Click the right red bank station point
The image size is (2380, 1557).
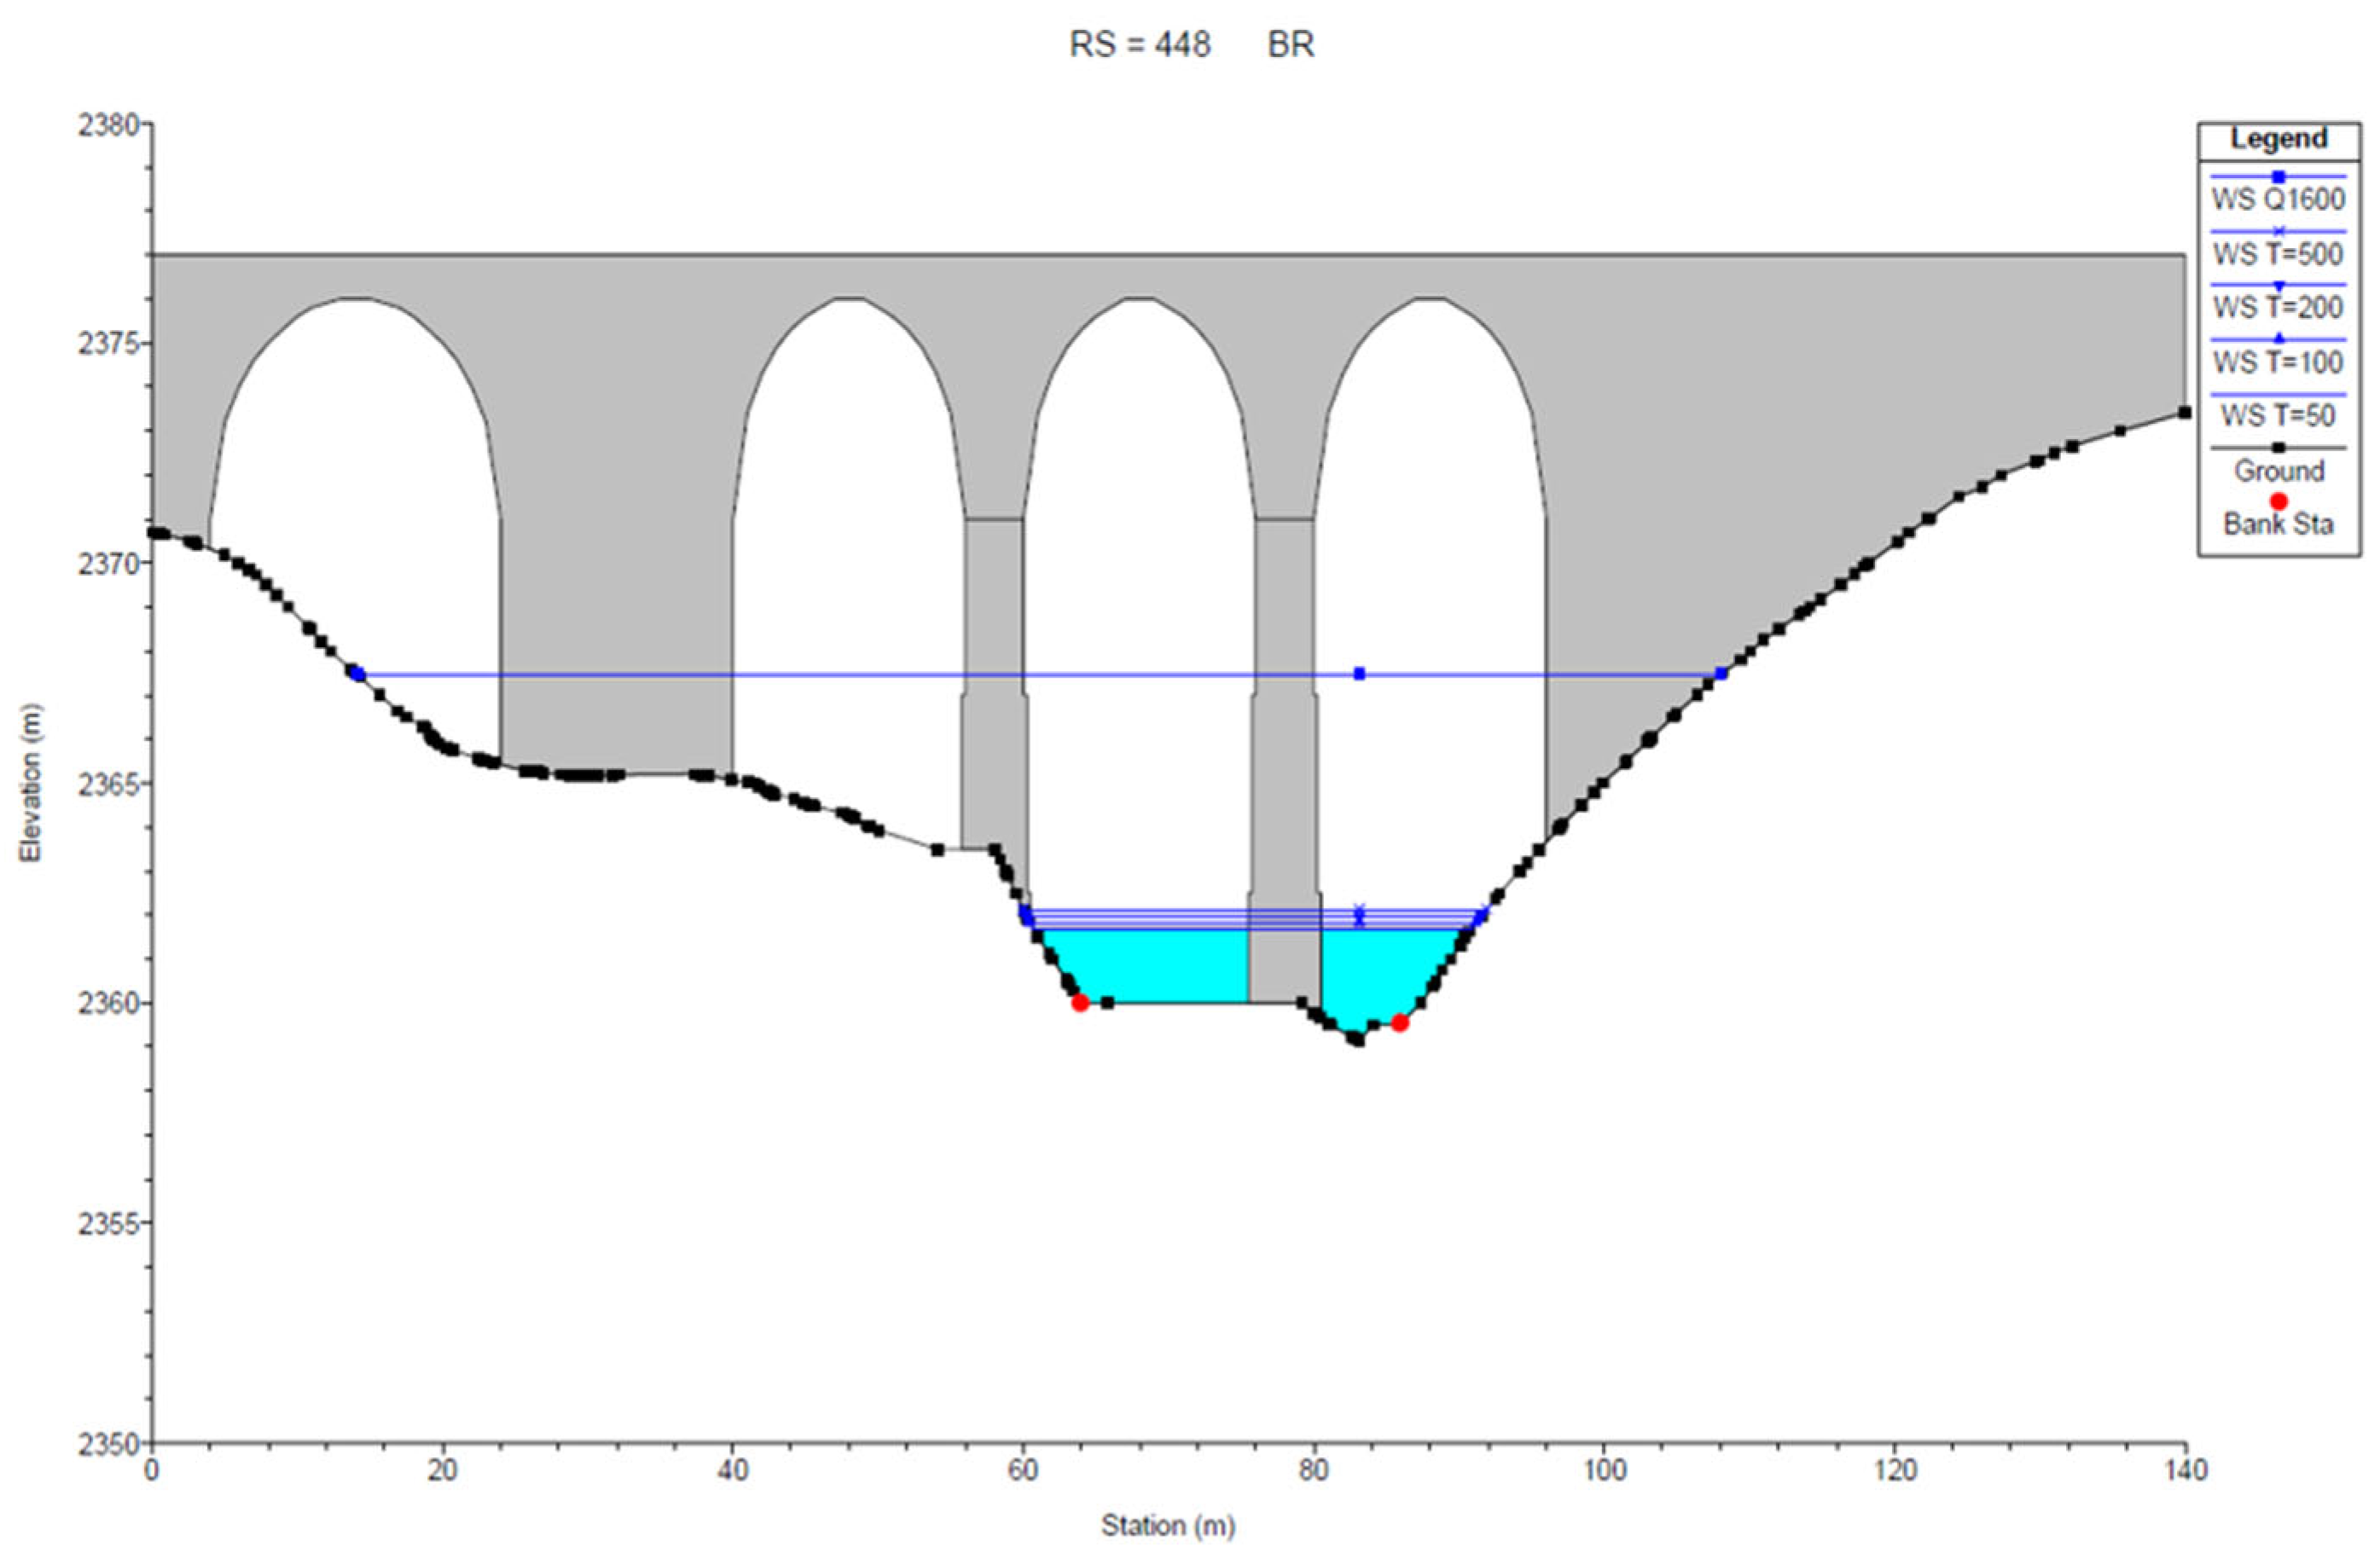[x=1400, y=1022]
